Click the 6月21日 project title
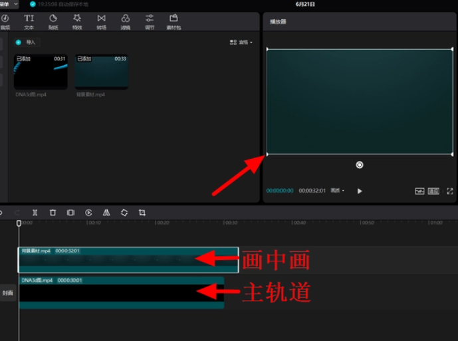 coord(305,5)
